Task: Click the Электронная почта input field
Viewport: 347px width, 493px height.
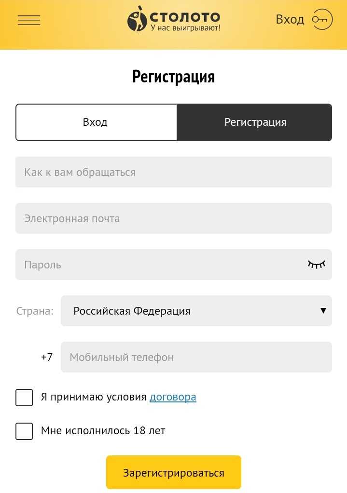Action: 173,218
